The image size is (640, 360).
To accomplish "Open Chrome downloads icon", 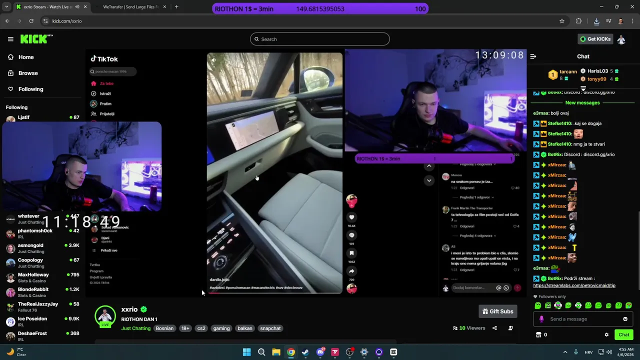I will tap(596, 21).
